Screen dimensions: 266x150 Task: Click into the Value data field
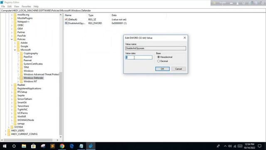point(139,57)
